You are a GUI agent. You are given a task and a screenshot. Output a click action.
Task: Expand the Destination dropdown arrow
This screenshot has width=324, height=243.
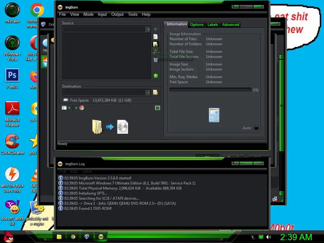[148, 93]
